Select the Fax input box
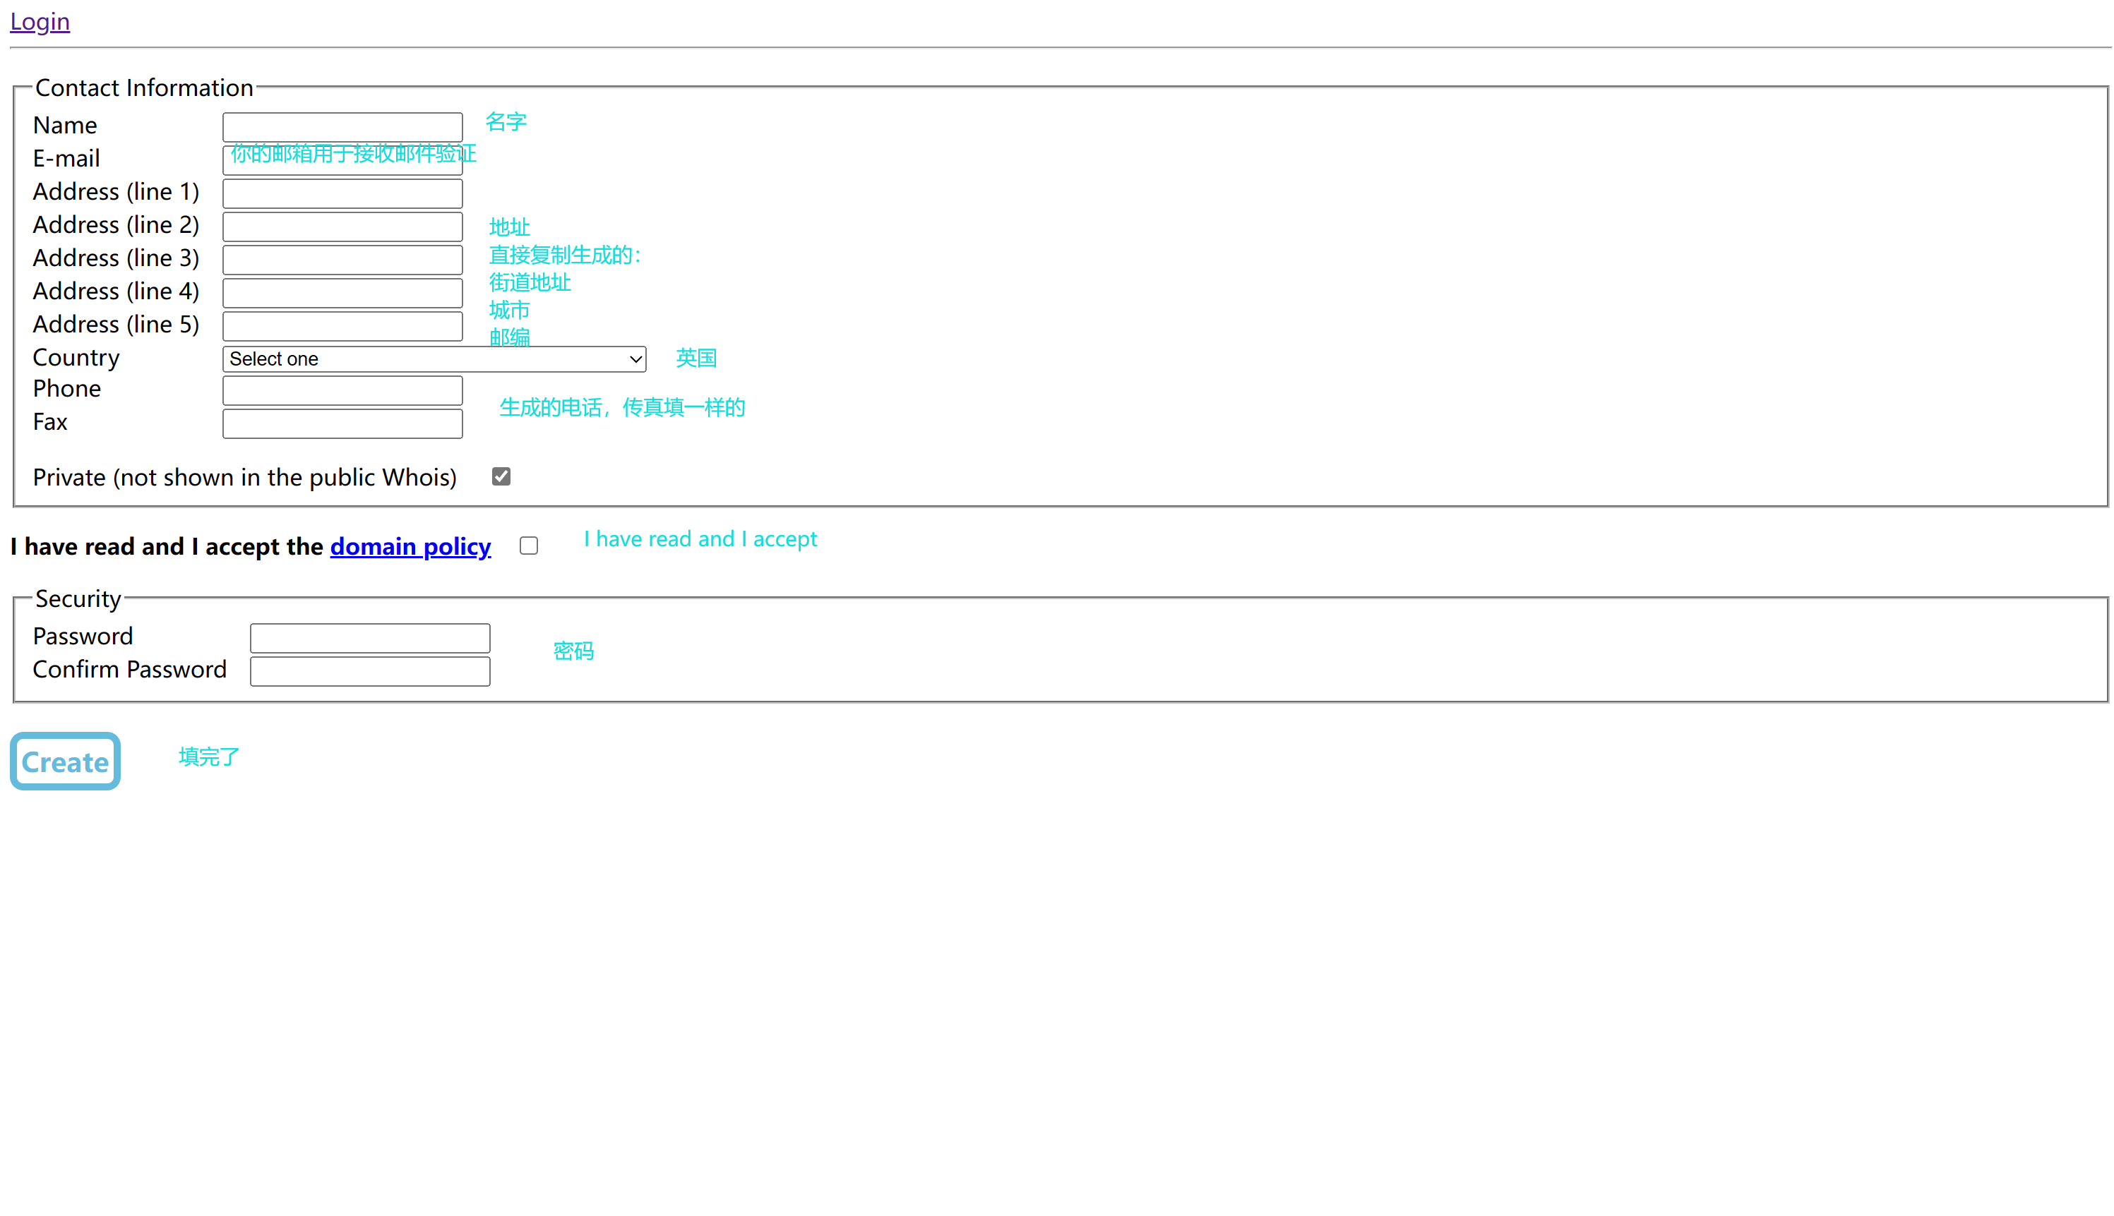The image size is (2114, 1216). (x=342, y=423)
